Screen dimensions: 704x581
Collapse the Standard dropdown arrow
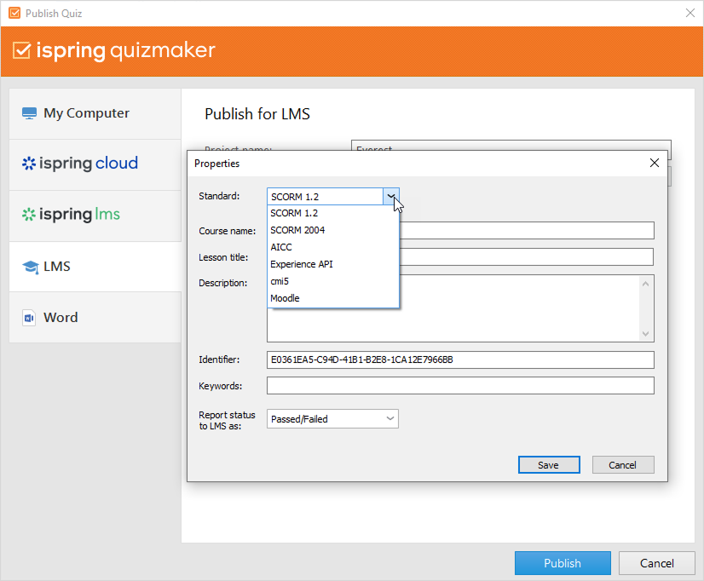tap(390, 197)
